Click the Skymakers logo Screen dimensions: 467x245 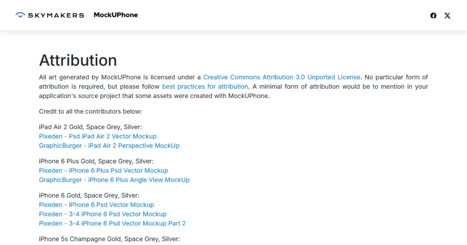(x=50, y=15)
